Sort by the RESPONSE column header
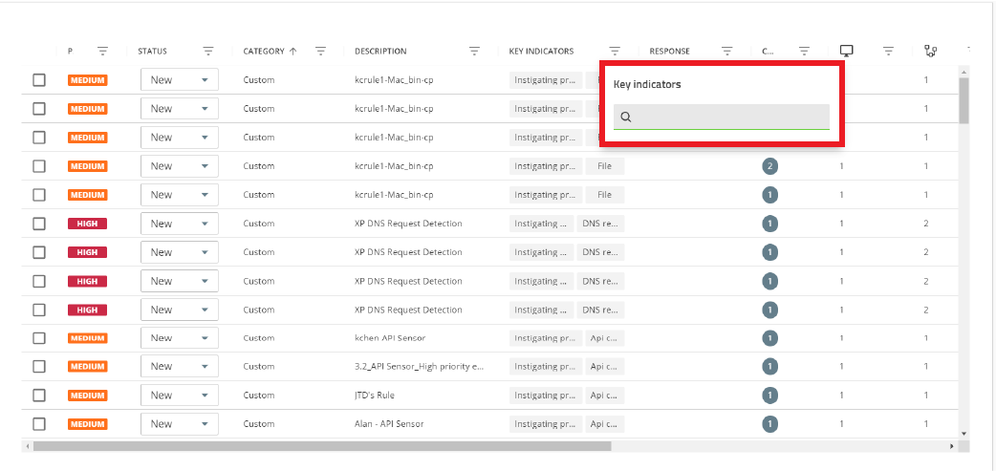The height and width of the screenshot is (471, 996). coord(669,52)
